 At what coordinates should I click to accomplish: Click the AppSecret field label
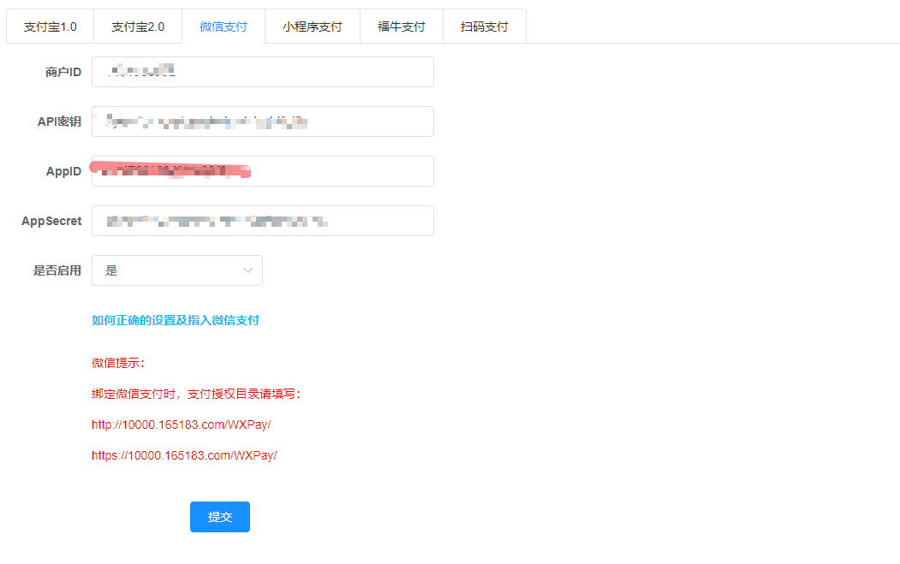[x=51, y=221]
